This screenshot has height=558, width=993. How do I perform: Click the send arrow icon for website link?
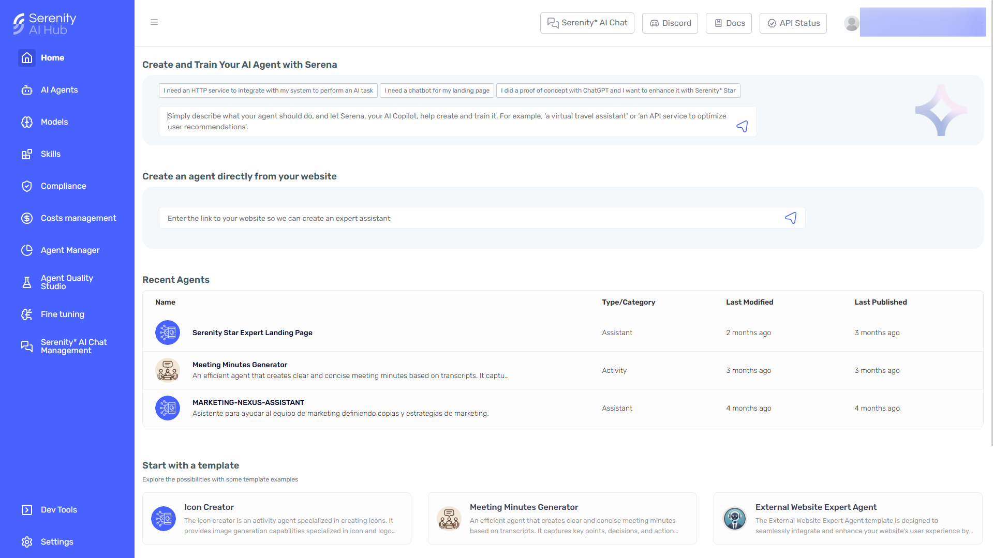pyautogui.click(x=791, y=218)
